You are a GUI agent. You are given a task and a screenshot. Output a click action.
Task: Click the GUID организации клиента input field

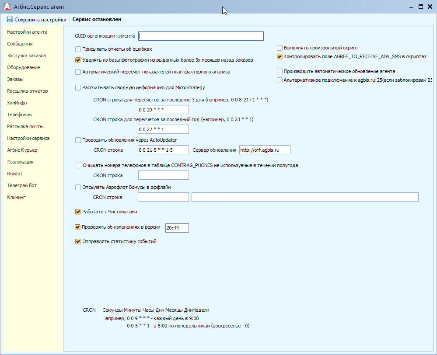[201, 36]
